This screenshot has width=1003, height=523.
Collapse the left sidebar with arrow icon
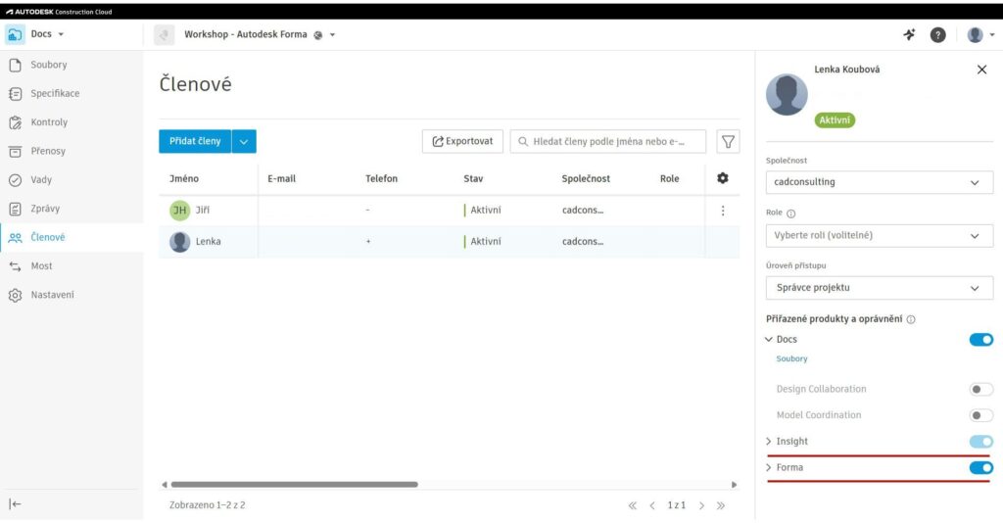pos(16,503)
